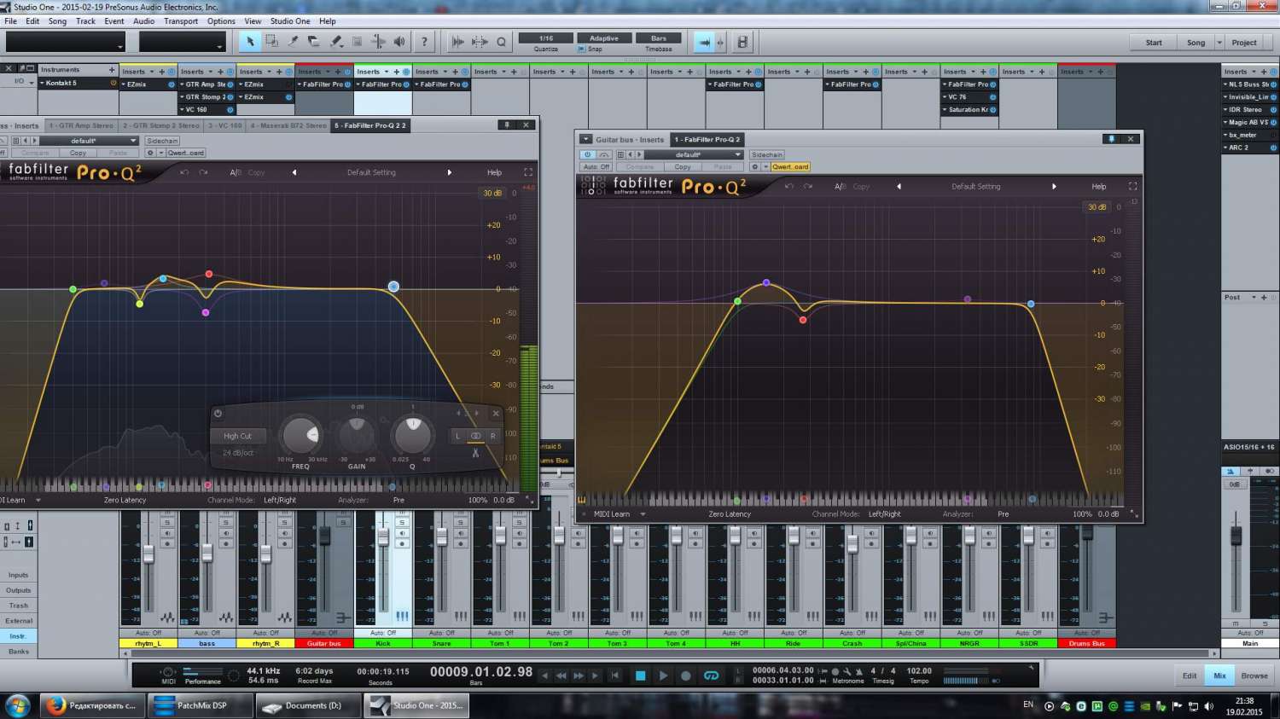Open PatchMix DSP from the taskbar
The image size is (1280, 719).
tap(201, 705)
